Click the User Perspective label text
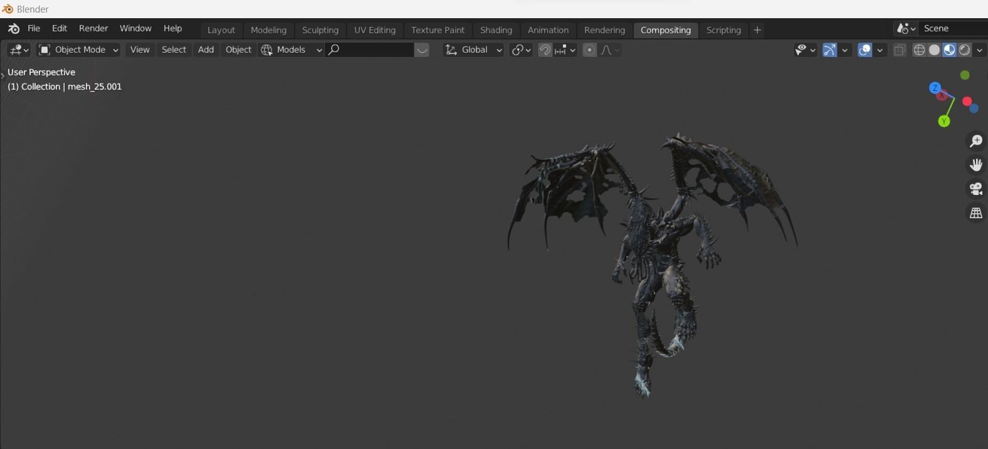Viewport: 988px width, 449px height. [41, 72]
